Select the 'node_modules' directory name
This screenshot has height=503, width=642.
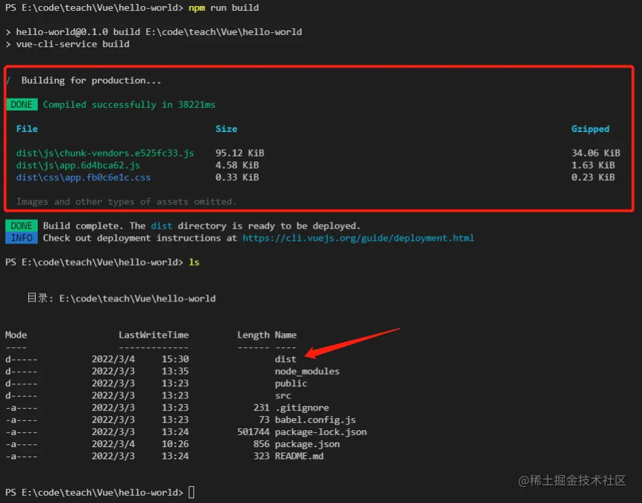[307, 372]
